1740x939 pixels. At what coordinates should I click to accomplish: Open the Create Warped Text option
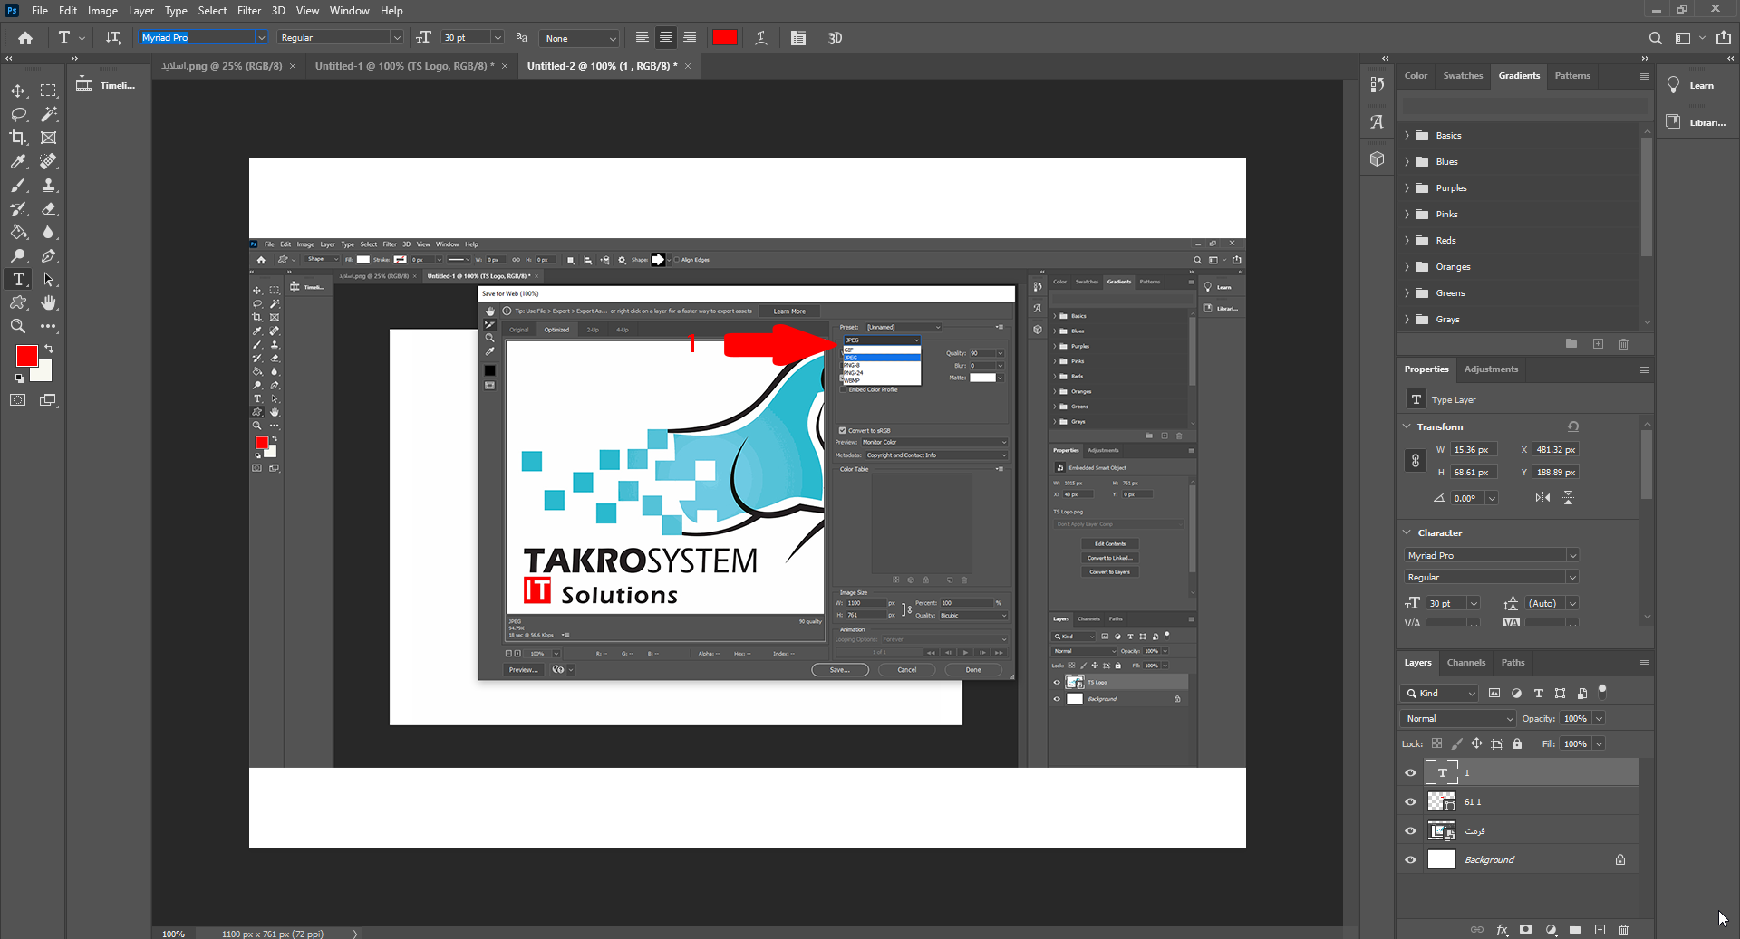(761, 38)
